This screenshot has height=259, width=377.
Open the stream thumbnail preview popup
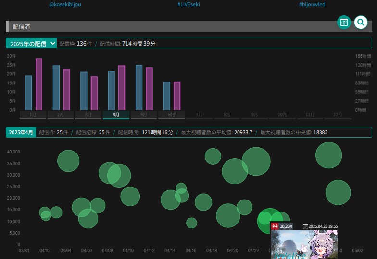[304, 245]
